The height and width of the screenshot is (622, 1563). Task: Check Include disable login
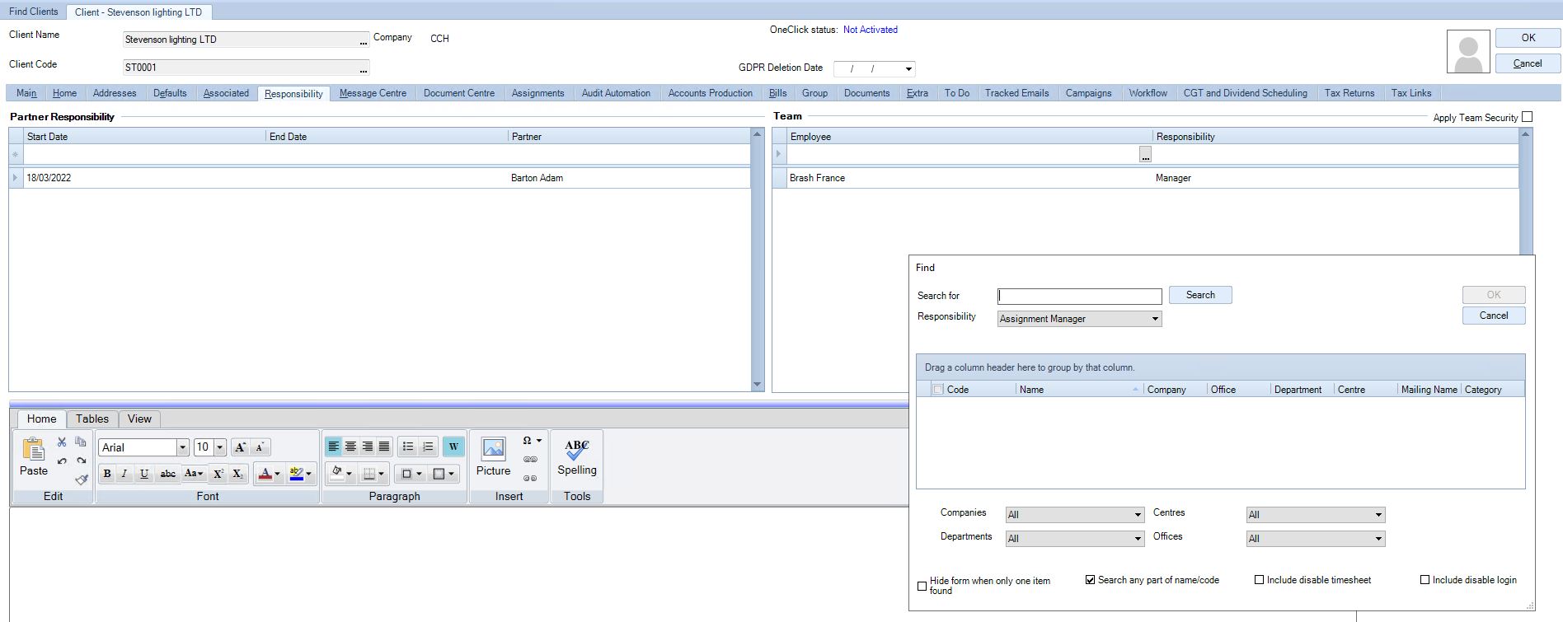click(x=1425, y=580)
